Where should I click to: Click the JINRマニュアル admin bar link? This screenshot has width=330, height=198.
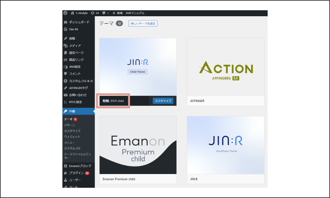point(135,13)
